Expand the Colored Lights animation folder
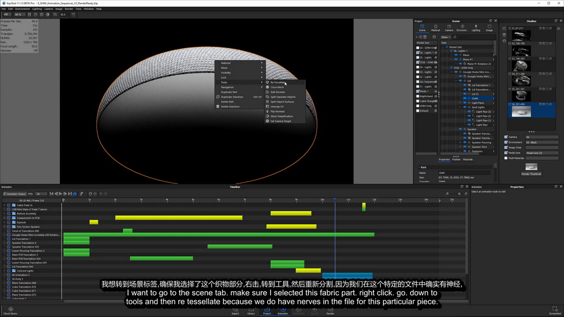 tap(5, 271)
